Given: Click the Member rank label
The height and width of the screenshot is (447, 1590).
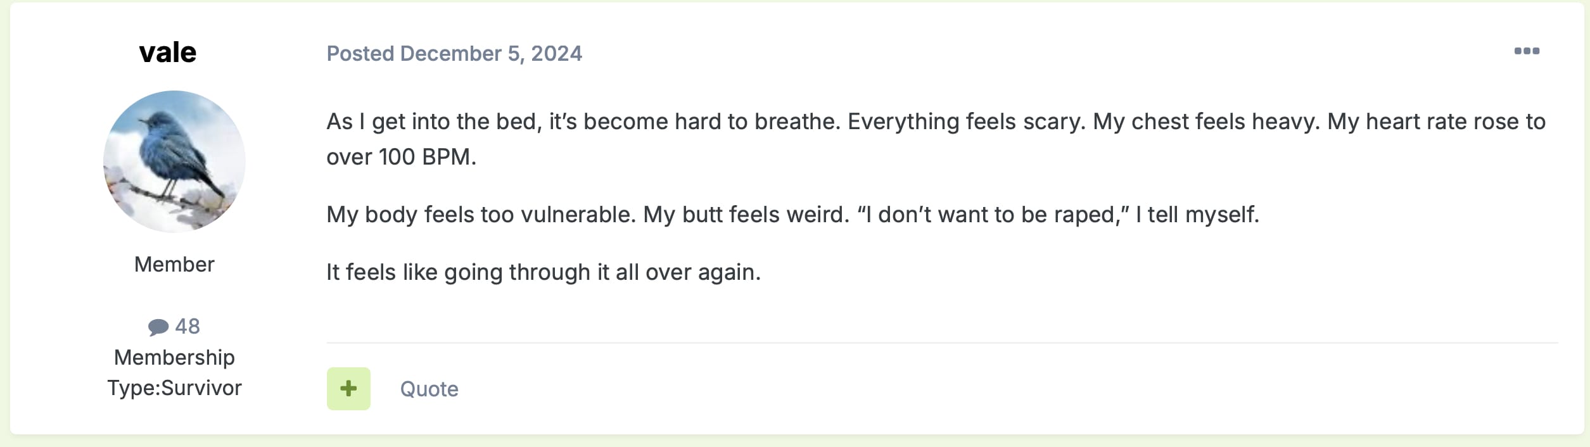Looking at the screenshot, I should tap(174, 264).
